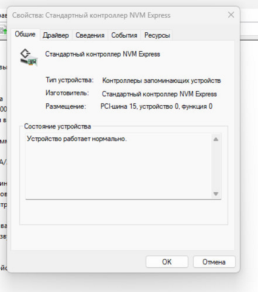This screenshot has width=258, height=292.
Task: Switch to the Общие tab
Action: (x=25, y=34)
